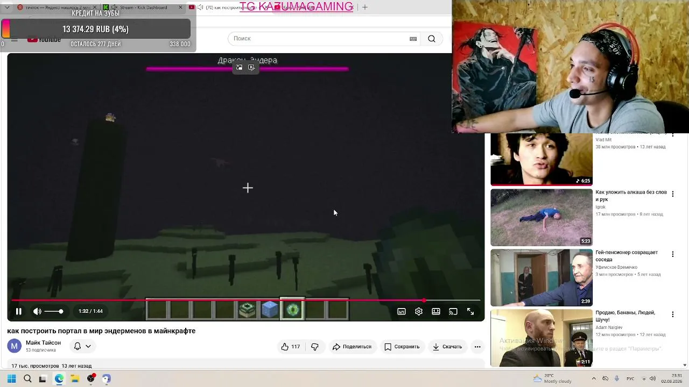Open the Майк Тайсон channel avatar
The height and width of the screenshot is (387, 689).
(x=15, y=346)
